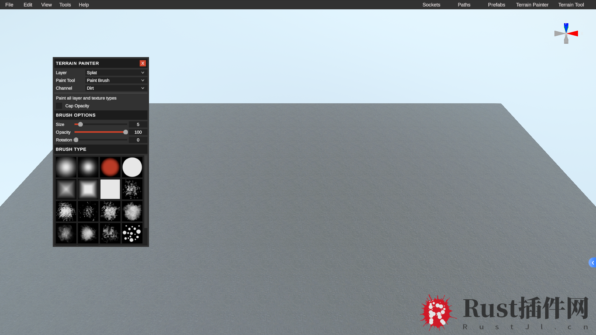This screenshot has height=335, width=596.
Task: Open the File menu
Action: [x=9, y=5]
